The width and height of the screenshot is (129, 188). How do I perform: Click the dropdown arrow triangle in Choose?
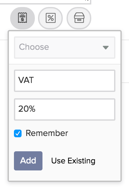(106, 48)
